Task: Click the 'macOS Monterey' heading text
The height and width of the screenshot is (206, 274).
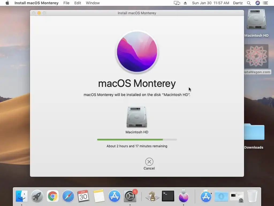Action: point(137,83)
